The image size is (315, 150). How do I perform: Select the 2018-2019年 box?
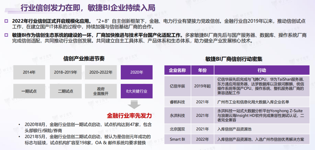tap(66, 72)
